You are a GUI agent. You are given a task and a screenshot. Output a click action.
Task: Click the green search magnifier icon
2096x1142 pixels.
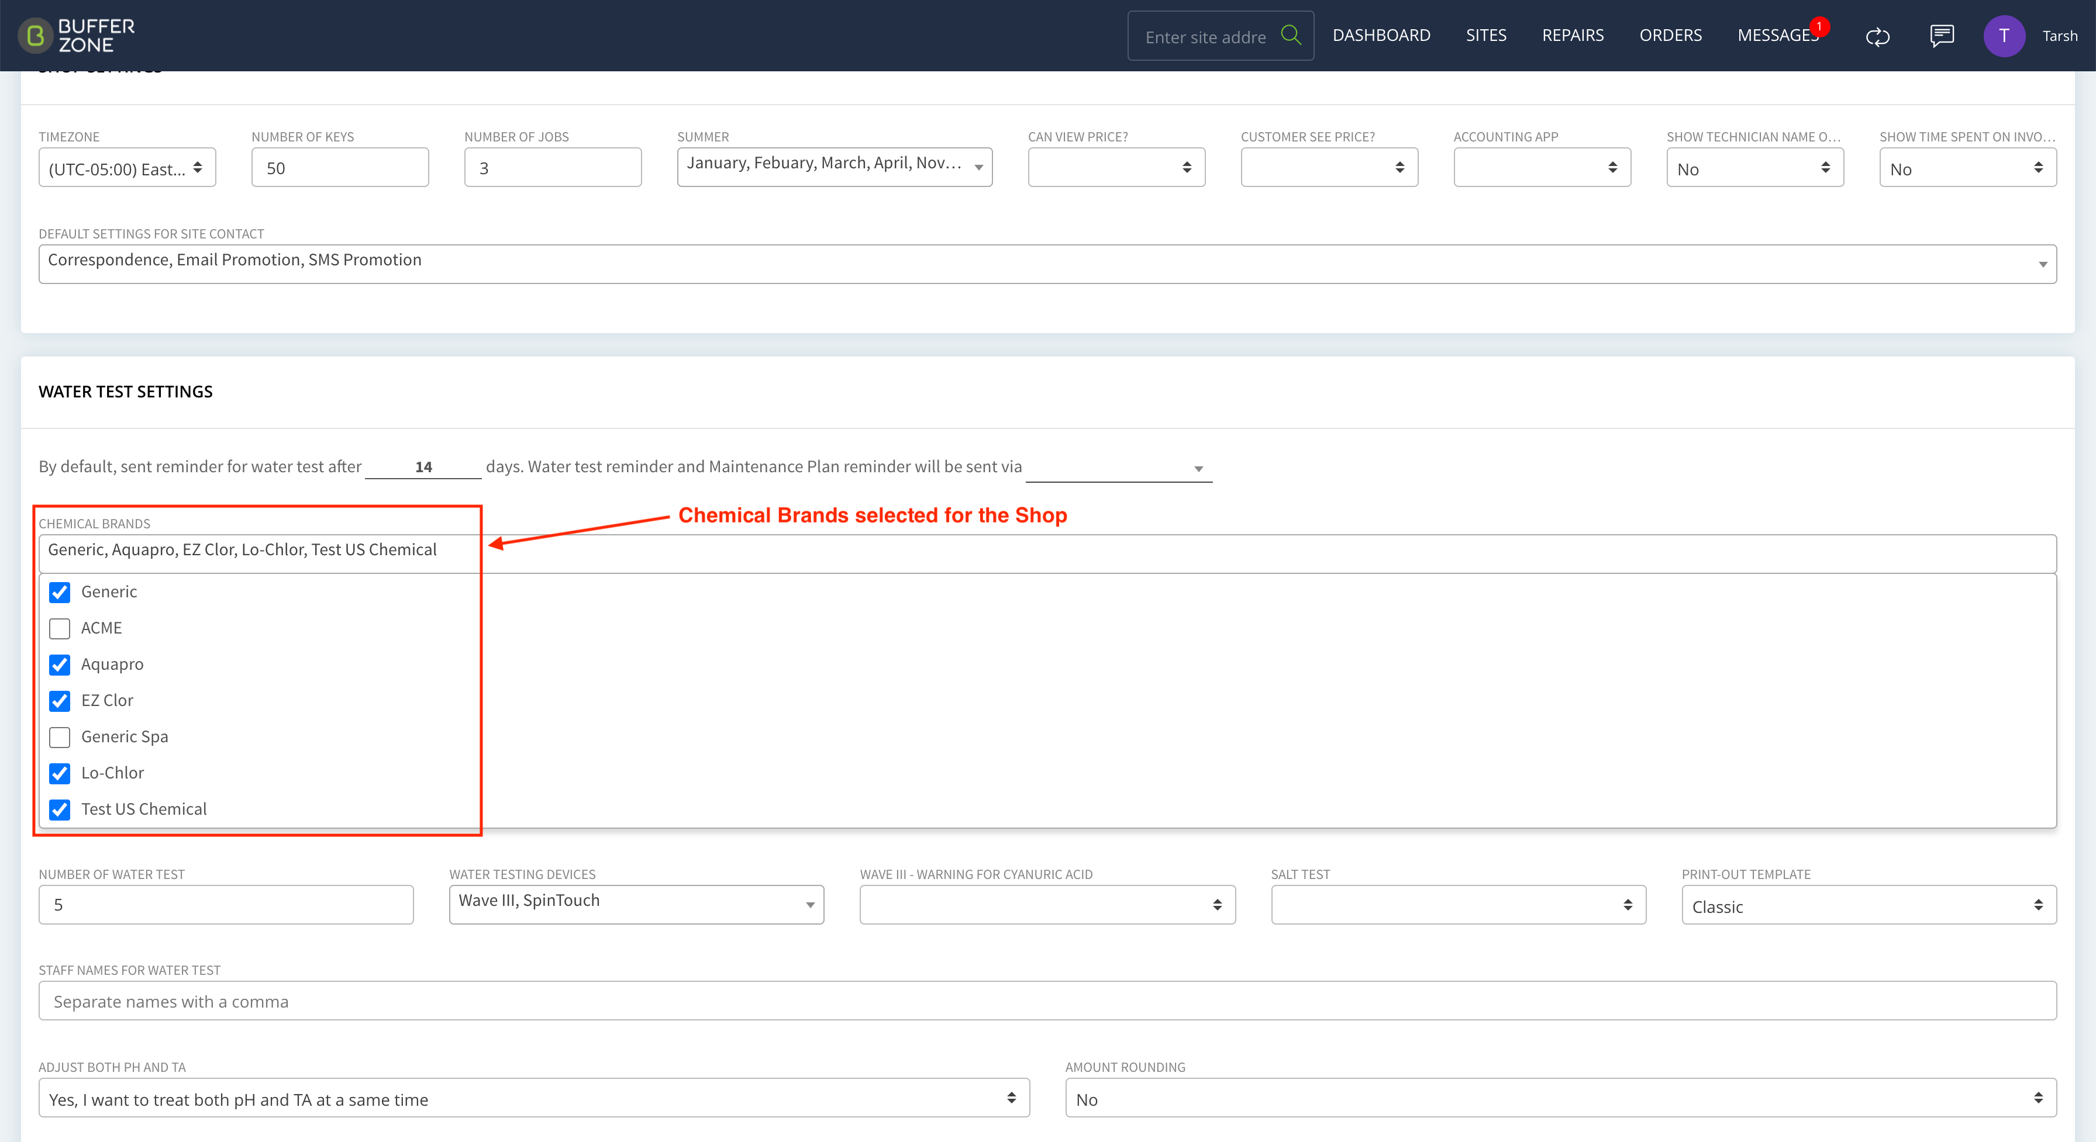coord(1291,35)
